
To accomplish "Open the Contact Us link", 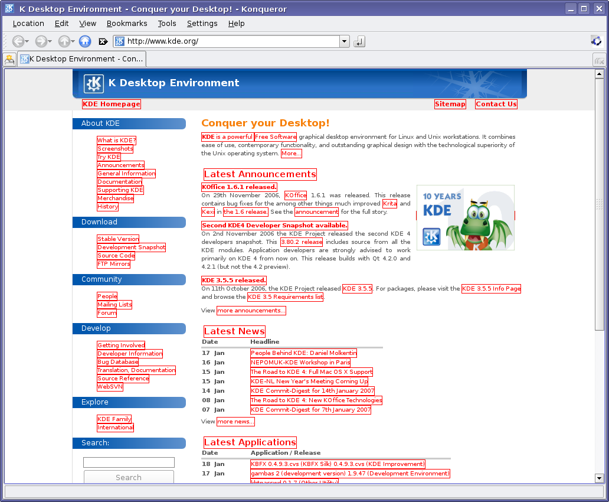I will point(496,104).
